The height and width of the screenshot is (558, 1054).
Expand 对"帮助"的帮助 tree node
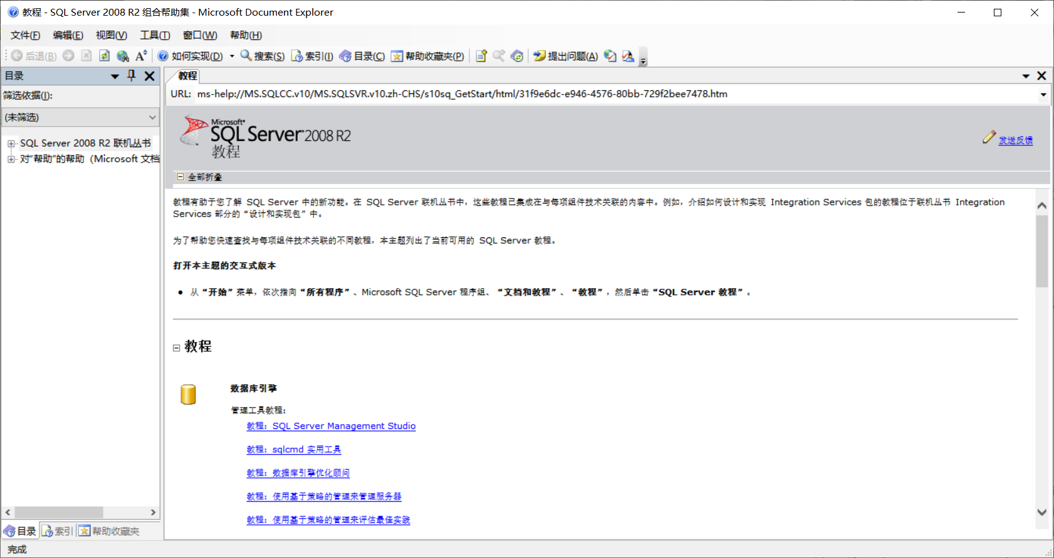click(x=11, y=159)
